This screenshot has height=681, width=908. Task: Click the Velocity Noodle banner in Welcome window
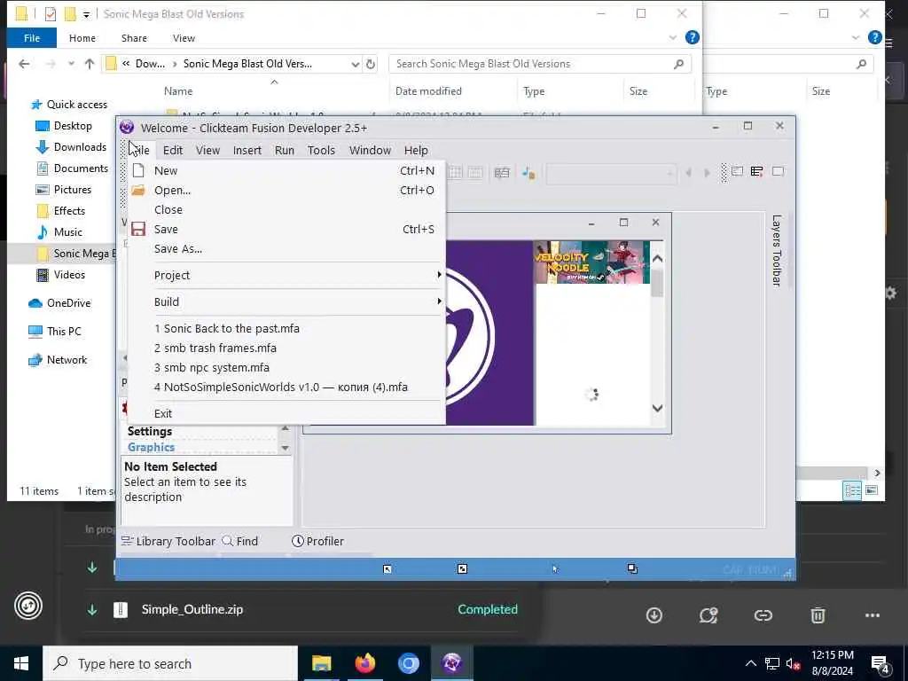(x=591, y=262)
